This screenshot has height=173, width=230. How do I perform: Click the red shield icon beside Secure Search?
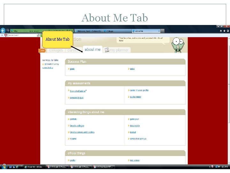6,35
